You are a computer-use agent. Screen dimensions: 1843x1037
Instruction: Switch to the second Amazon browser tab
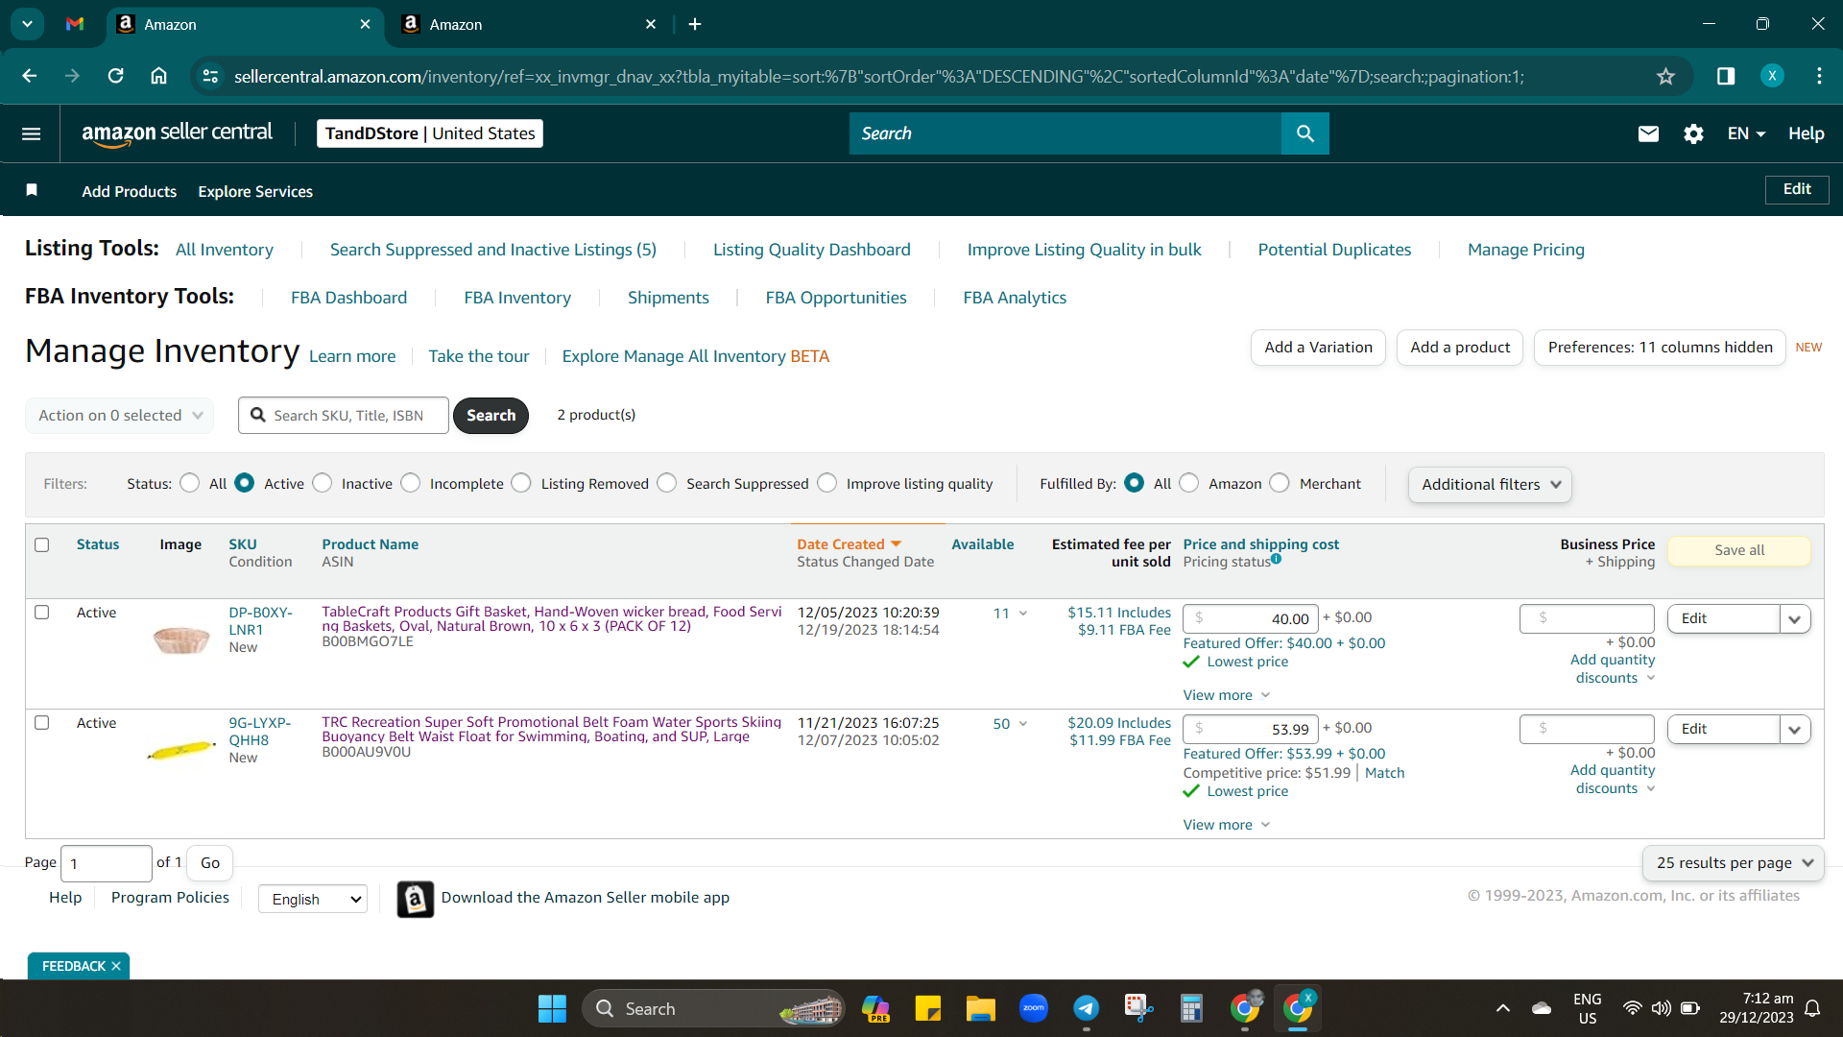click(523, 24)
